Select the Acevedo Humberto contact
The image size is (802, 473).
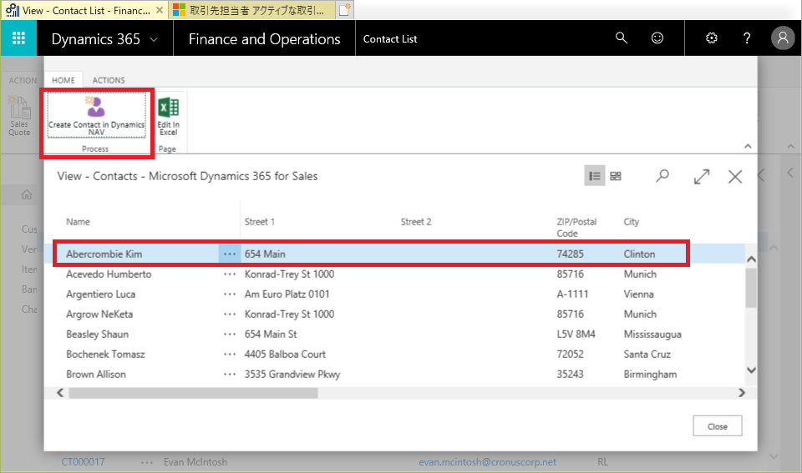pyautogui.click(x=109, y=274)
